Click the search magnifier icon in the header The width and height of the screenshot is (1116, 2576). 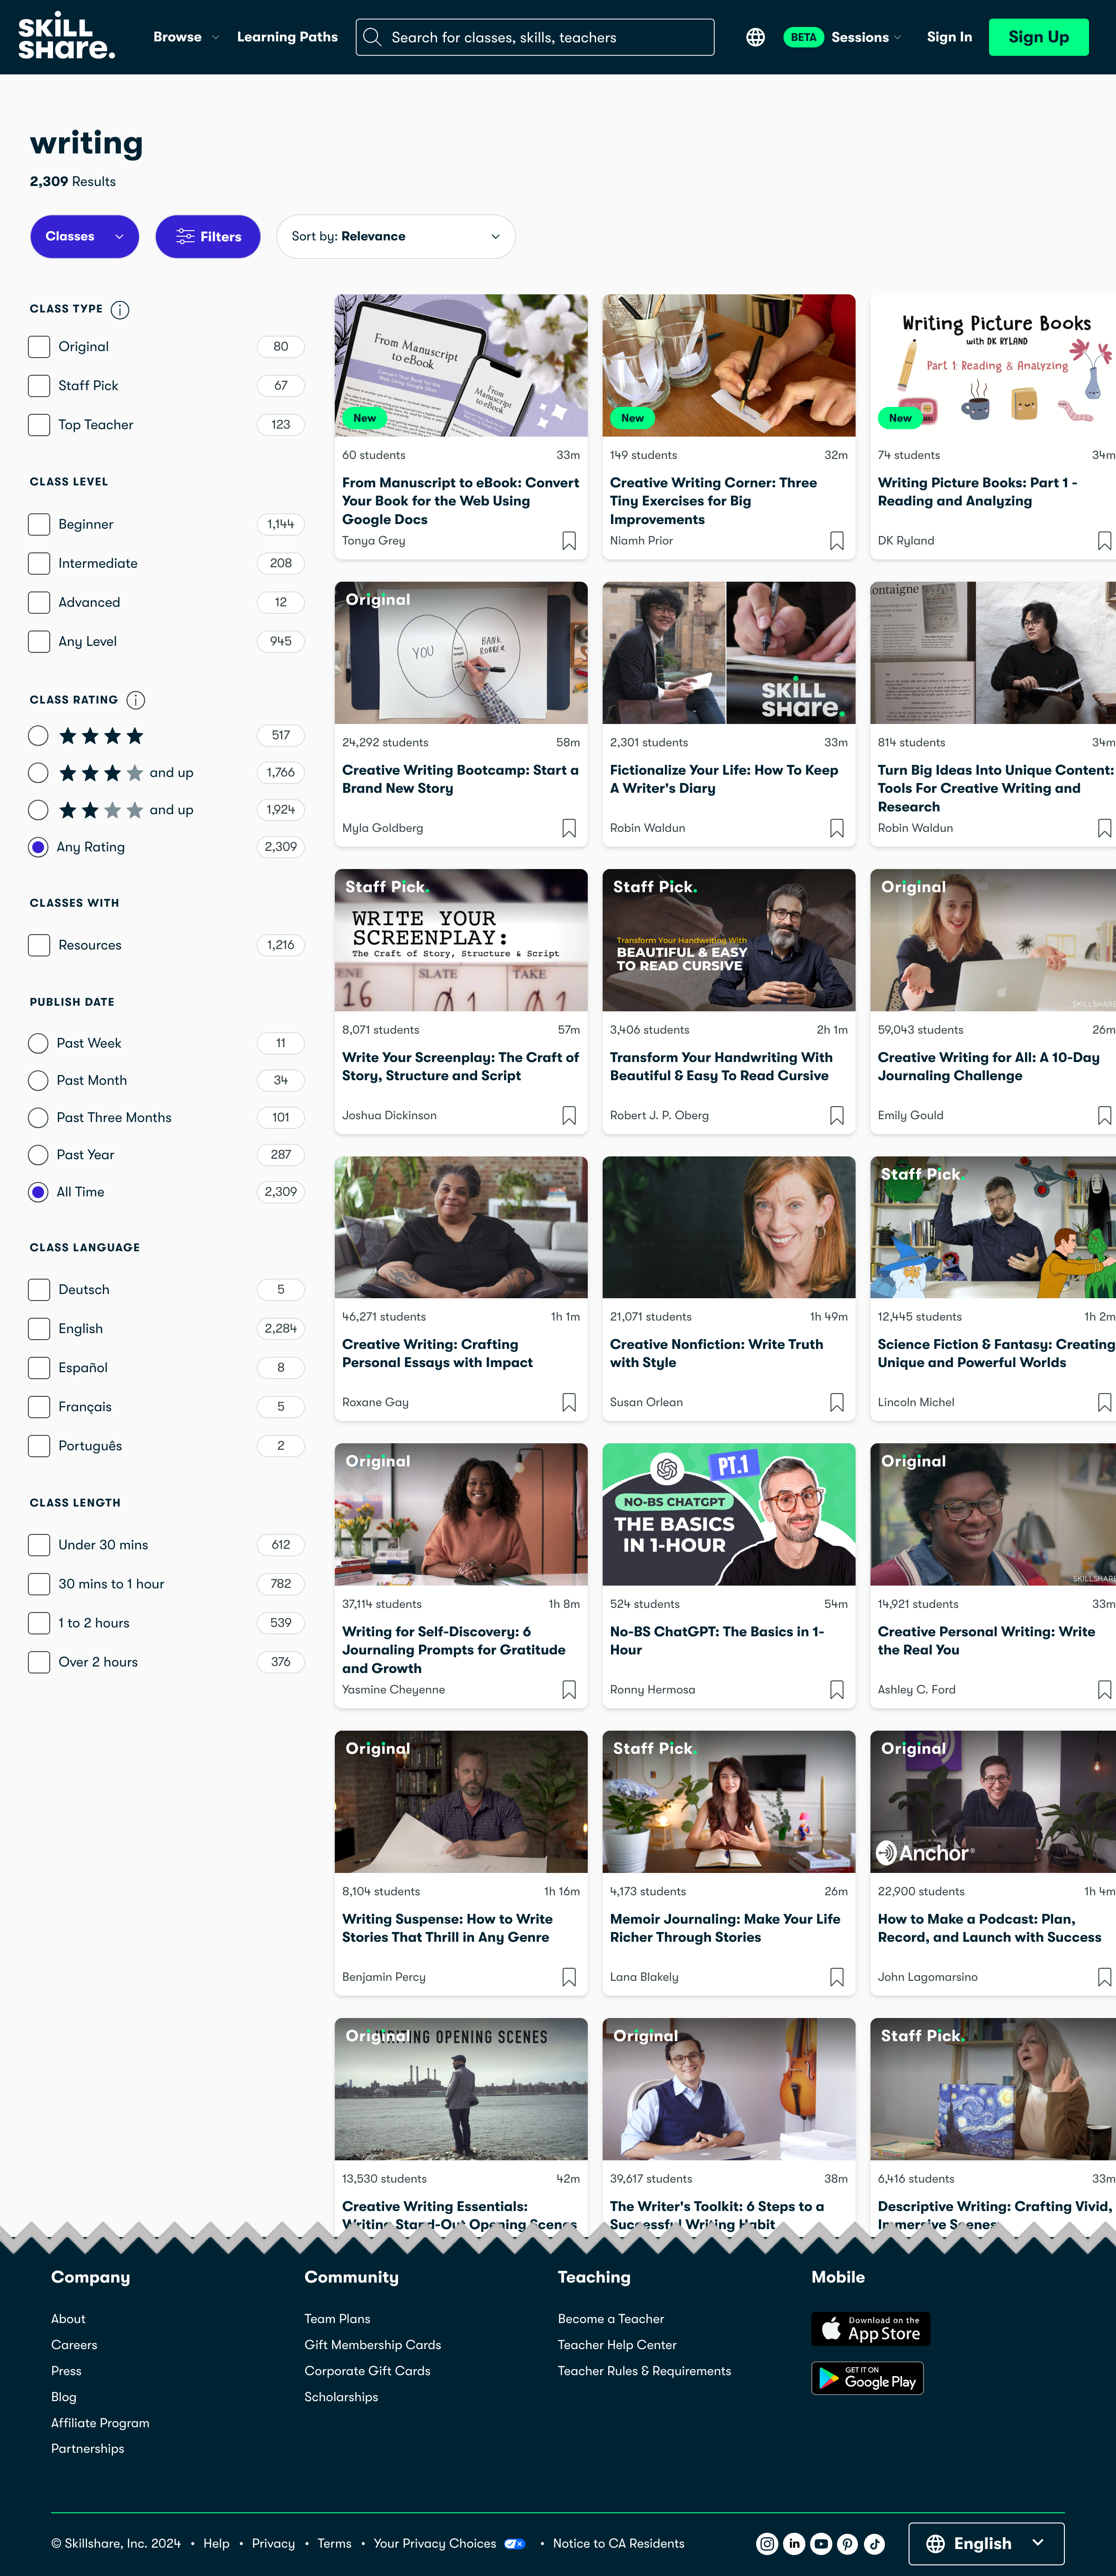[372, 37]
